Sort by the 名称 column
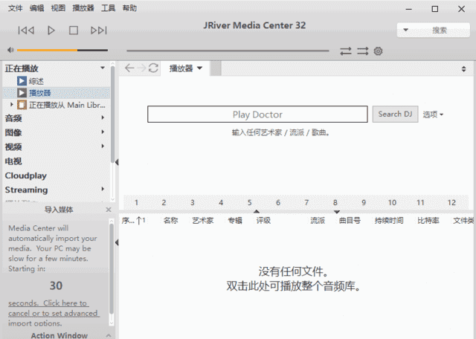 tap(170, 220)
